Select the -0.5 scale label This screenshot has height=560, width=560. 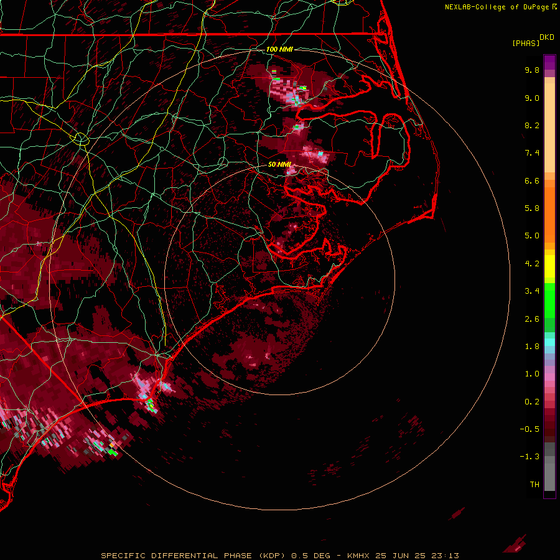tap(530, 429)
